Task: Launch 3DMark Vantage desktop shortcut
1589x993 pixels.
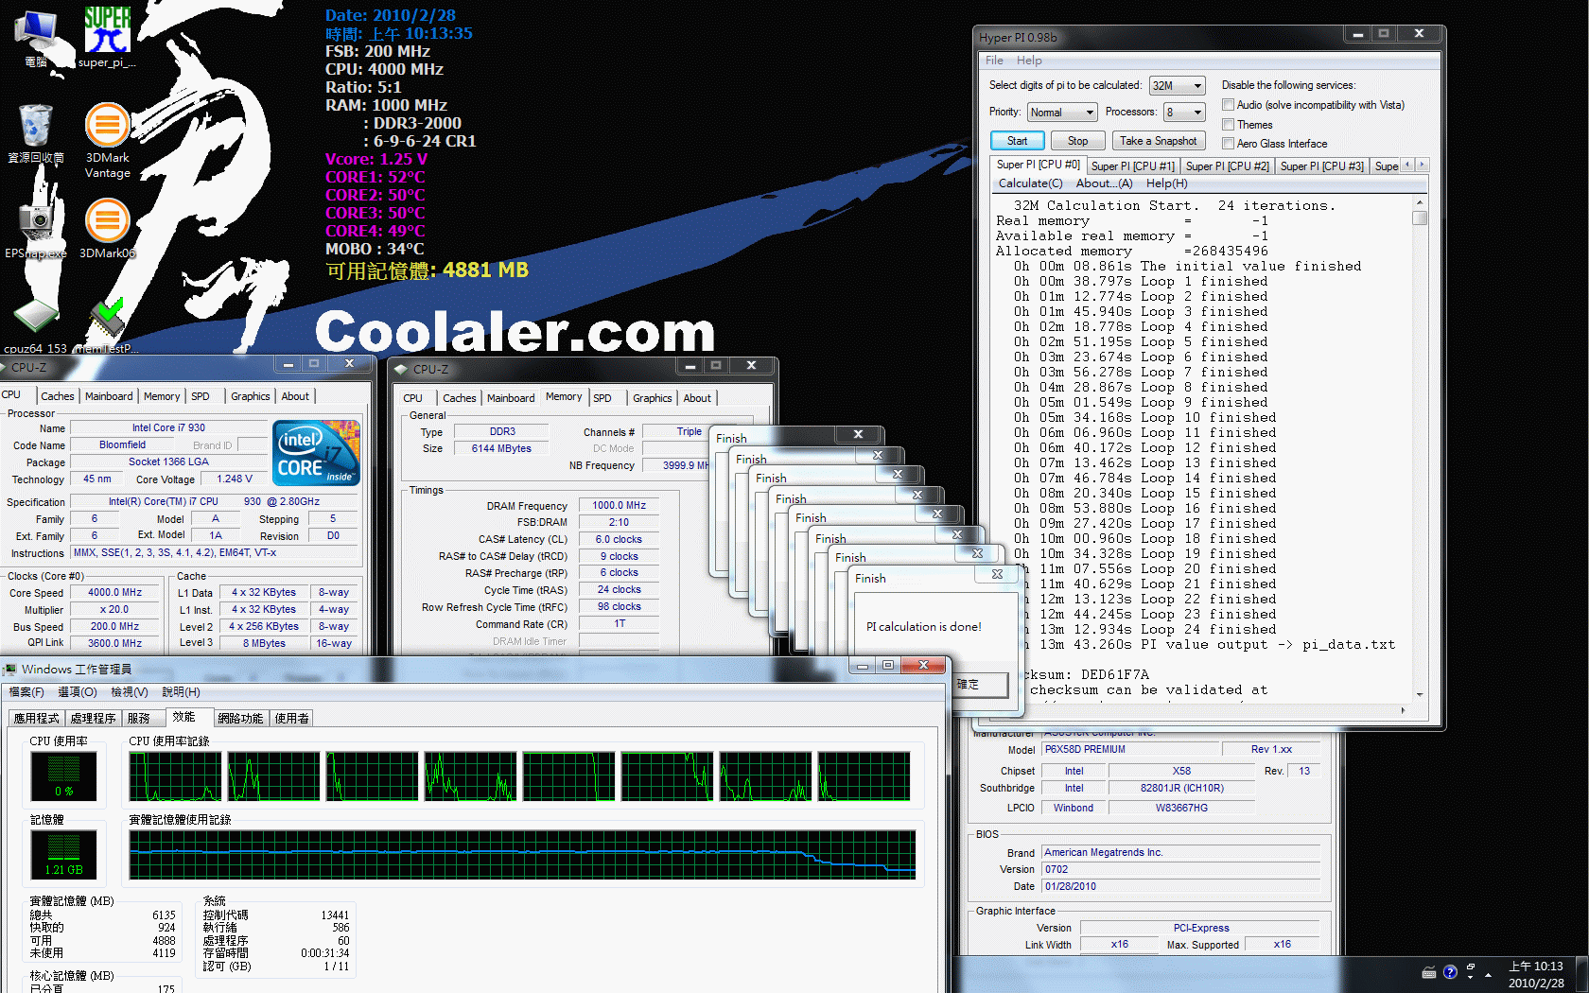Action: (x=107, y=140)
